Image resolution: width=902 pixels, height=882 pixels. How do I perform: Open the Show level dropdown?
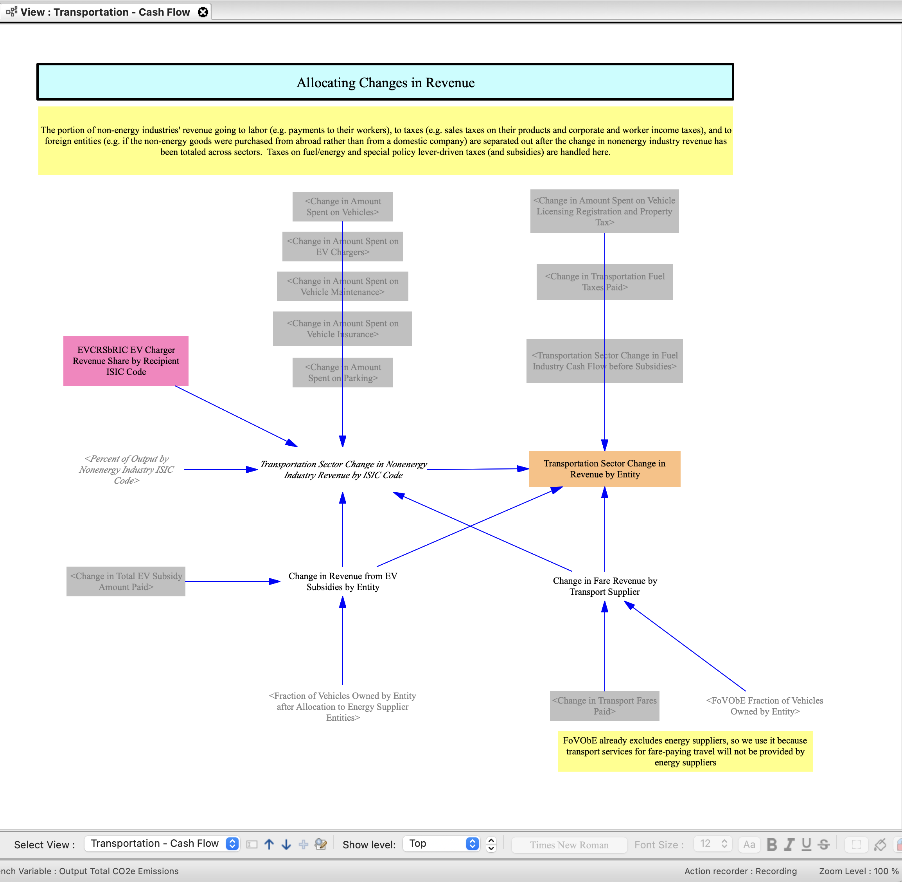(x=441, y=844)
